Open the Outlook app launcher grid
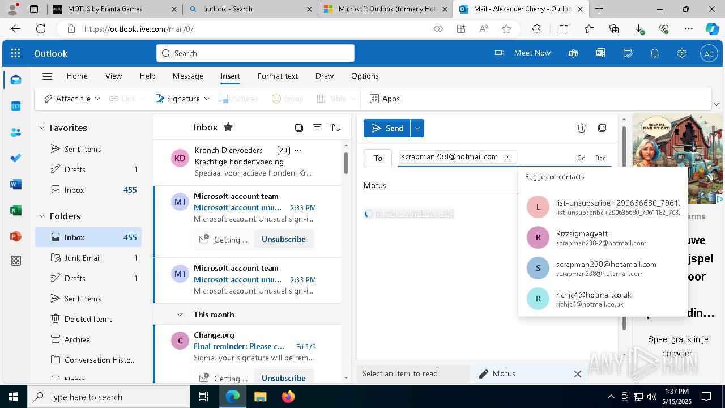The image size is (725, 408). [x=16, y=53]
